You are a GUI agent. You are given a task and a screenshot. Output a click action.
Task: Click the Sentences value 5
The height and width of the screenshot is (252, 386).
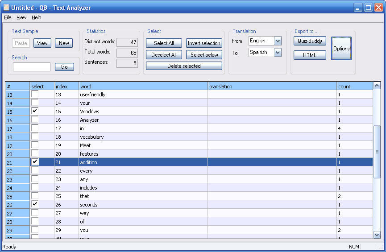click(127, 63)
